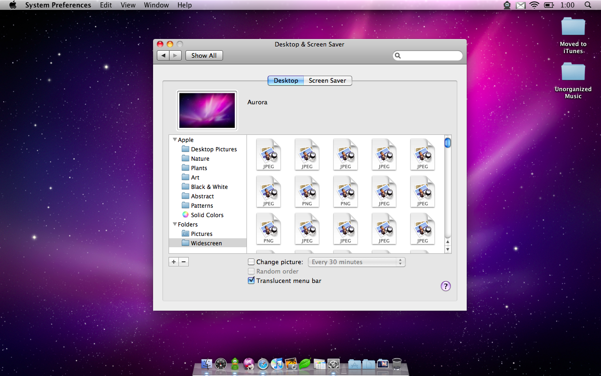
Task: Open the Window menu
Action: (x=156, y=5)
